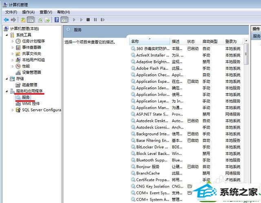Expand the 共享文件夹 node arrow
The width and height of the screenshot is (261, 203).
click(13, 54)
